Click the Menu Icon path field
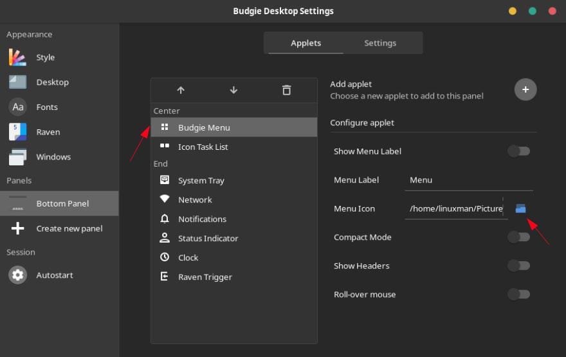 (456, 208)
